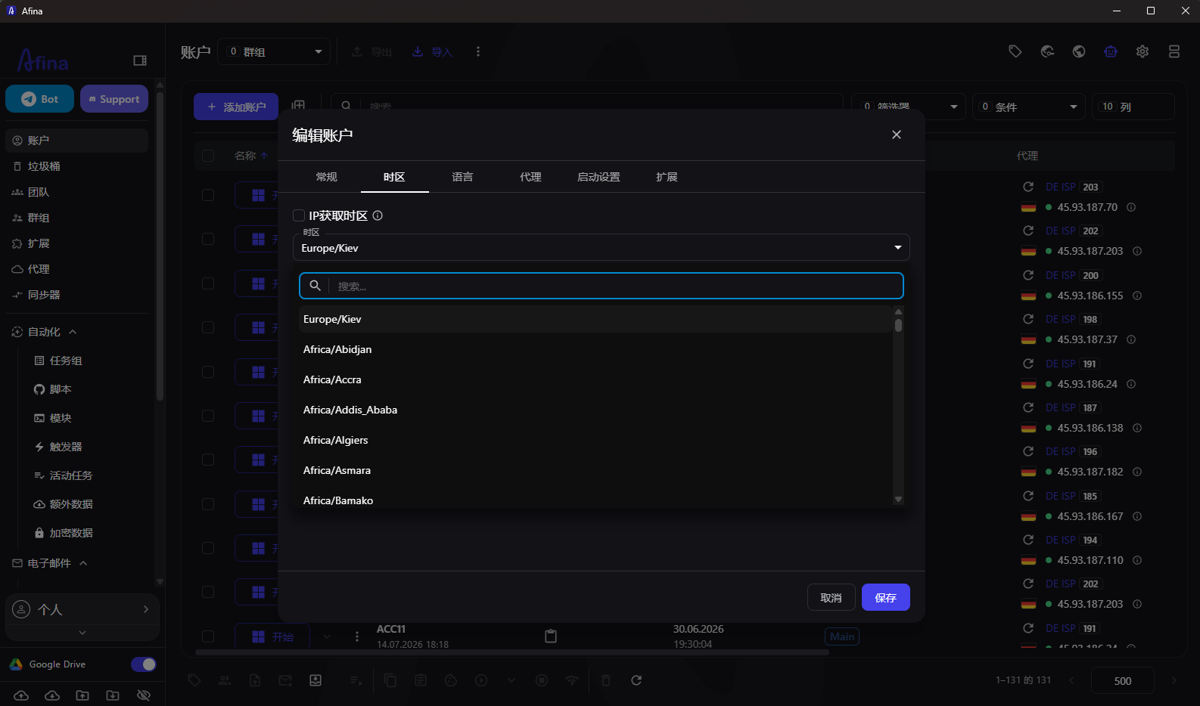The height and width of the screenshot is (706, 1200).
Task: Click the info icon next to IP获取时区
Action: point(378,215)
